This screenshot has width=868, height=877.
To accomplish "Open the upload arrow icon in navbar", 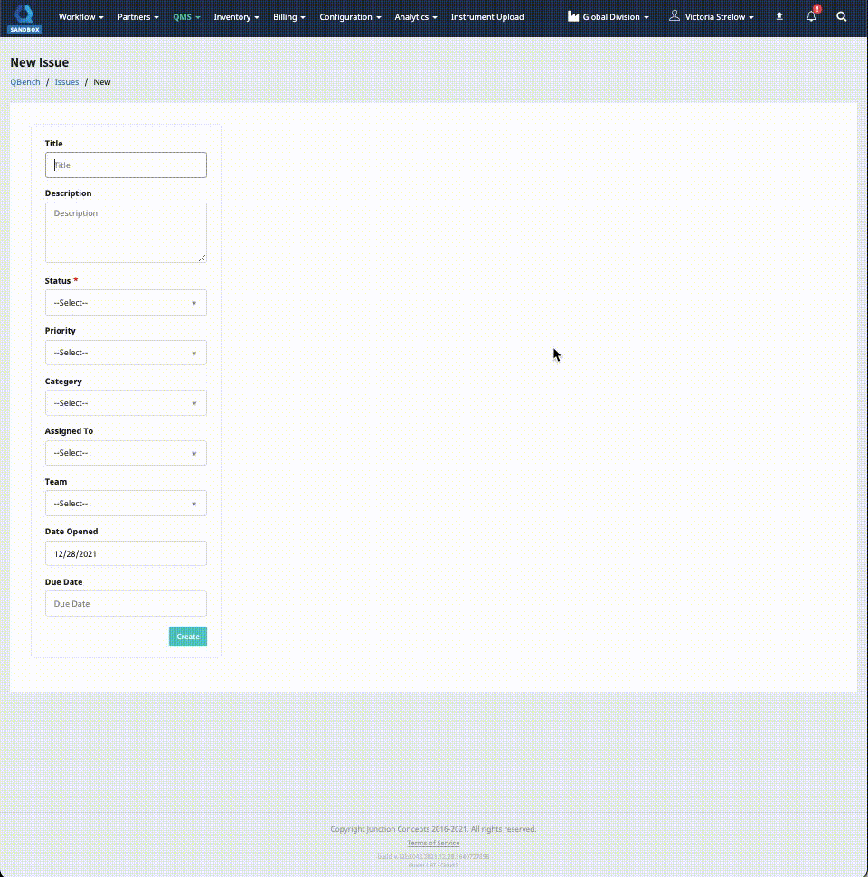I will point(779,17).
